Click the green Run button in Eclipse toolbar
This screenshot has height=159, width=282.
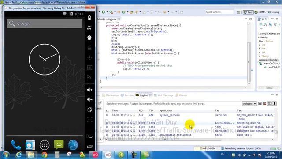pos(104,12)
